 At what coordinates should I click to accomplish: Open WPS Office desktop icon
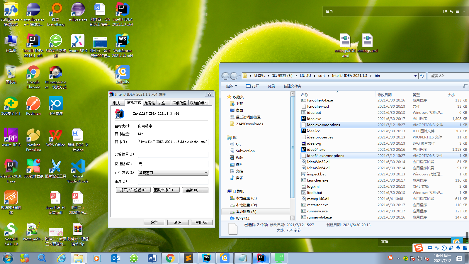(56, 137)
